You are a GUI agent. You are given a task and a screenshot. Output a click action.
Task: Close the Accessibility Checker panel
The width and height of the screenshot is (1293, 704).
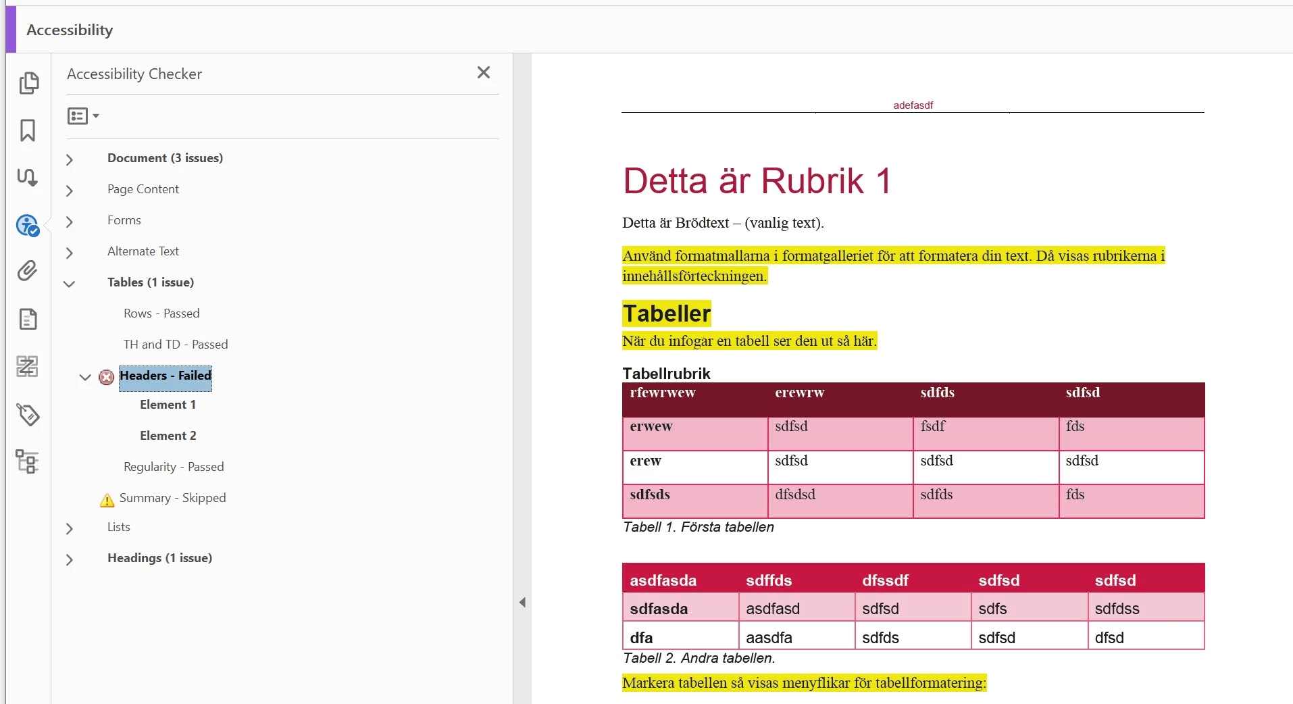484,72
